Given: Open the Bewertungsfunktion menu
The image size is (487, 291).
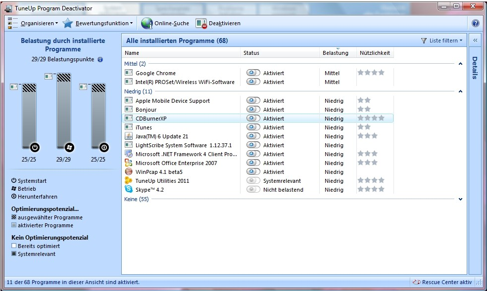Looking at the screenshot, I should 103,23.
